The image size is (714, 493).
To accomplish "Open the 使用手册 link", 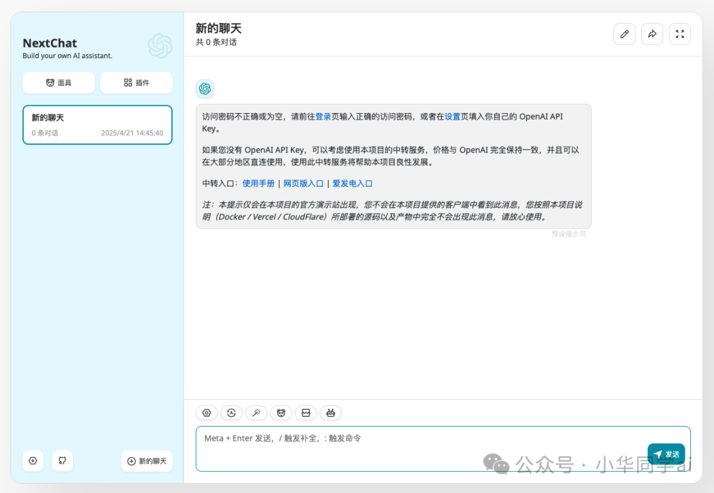I will pos(258,184).
